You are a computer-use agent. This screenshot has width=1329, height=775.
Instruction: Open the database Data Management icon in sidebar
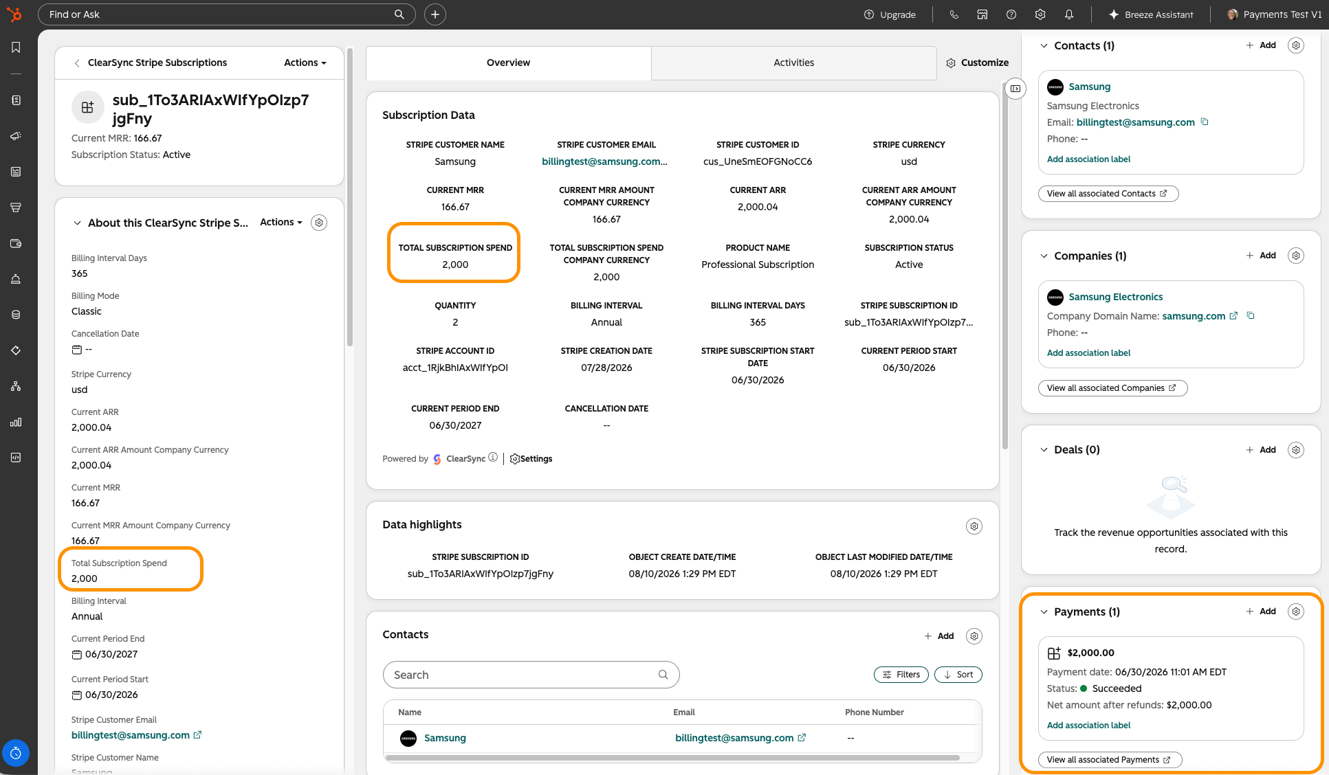pyautogui.click(x=16, y=315)
